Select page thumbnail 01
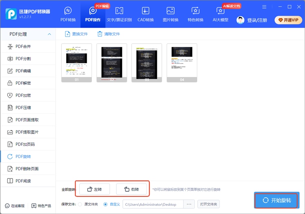305x214 pixels. pos(76,63)
